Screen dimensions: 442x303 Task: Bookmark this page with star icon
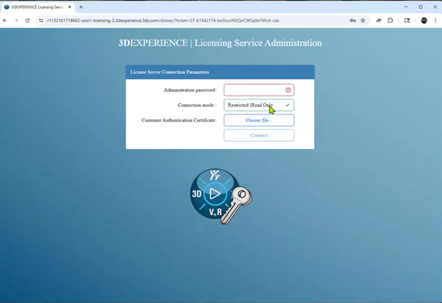(363, 20)
